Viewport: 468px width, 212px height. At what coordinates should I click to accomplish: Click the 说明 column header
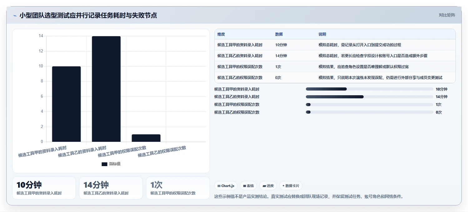click(322, 34)
